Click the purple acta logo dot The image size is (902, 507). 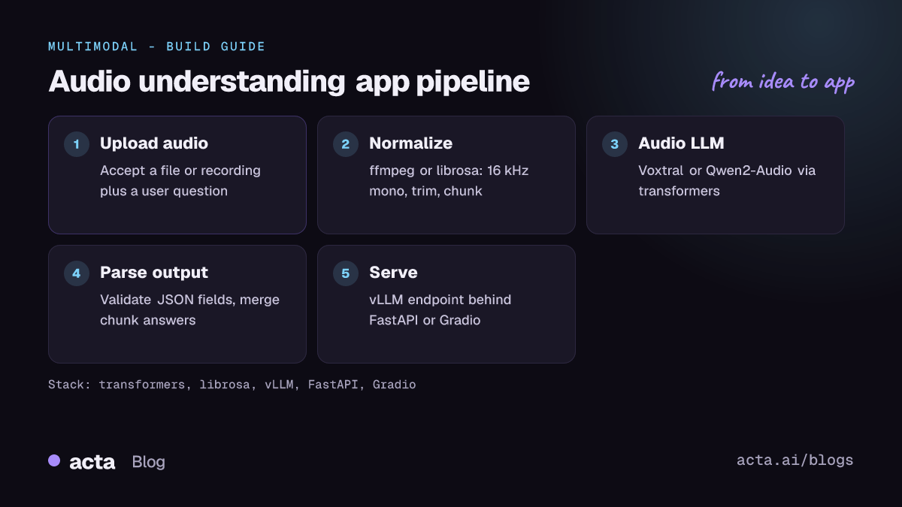click(54, 460)
